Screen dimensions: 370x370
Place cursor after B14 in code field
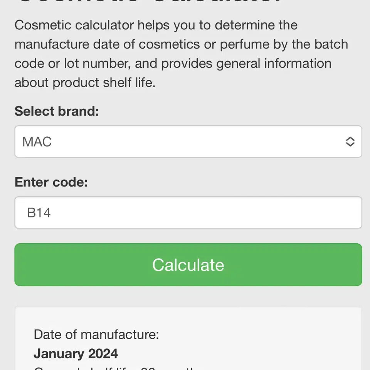pyautogui.click(x=51, y=213)
